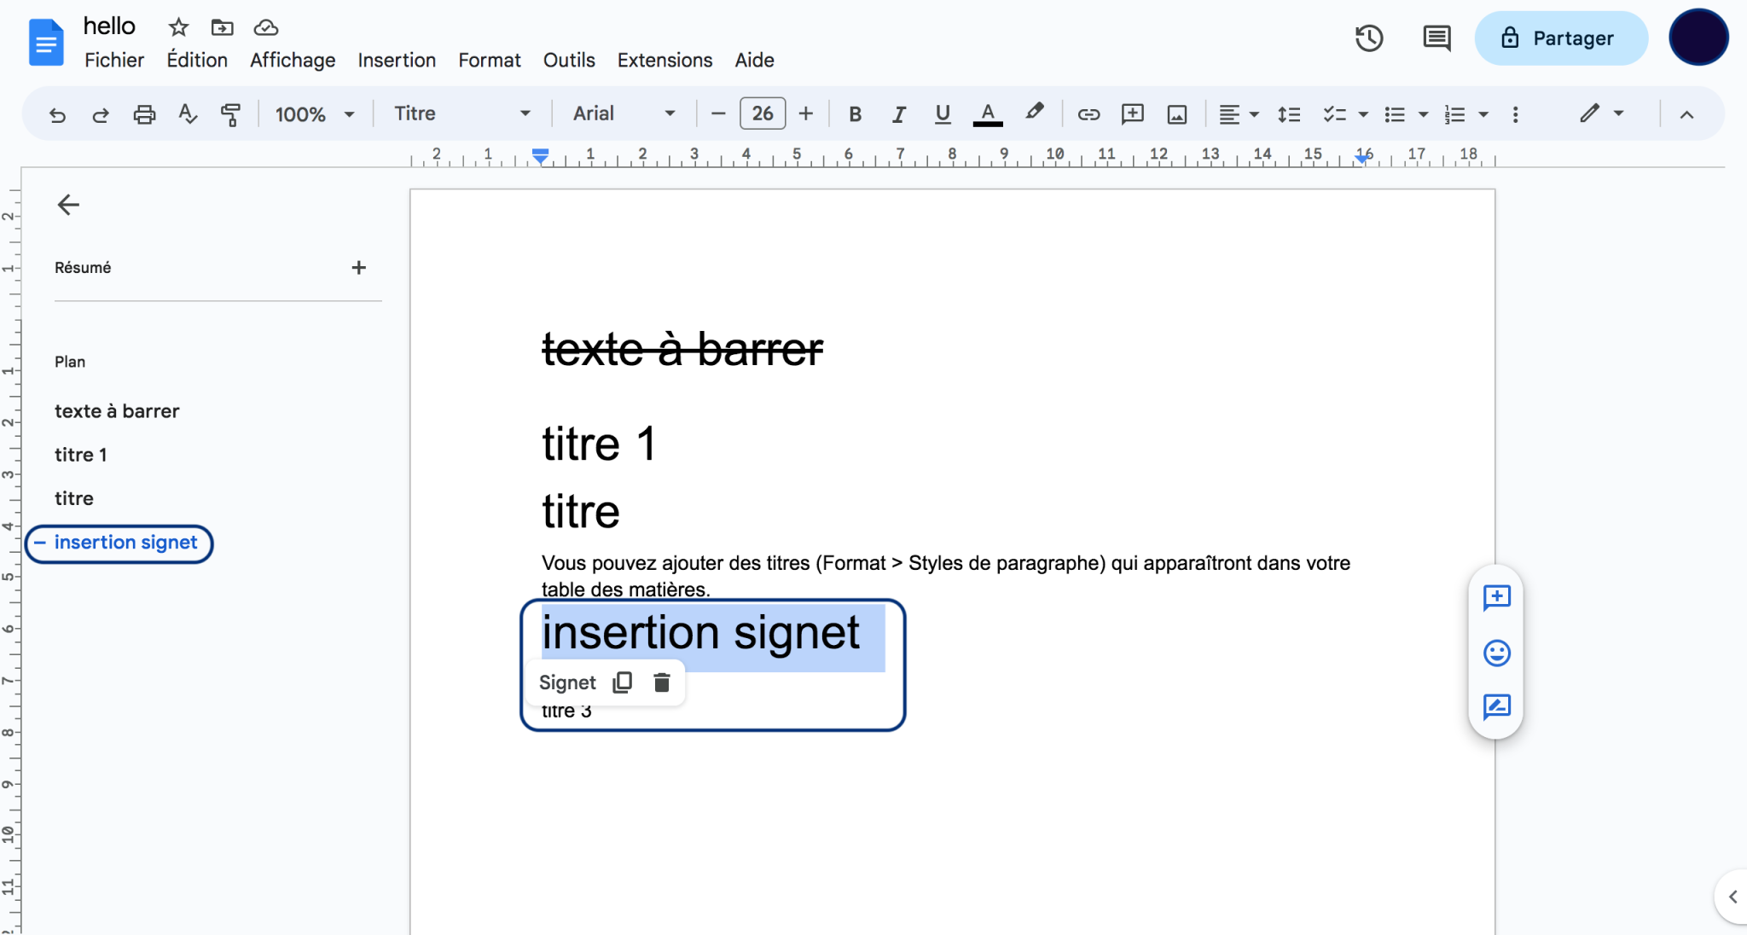
Task: Launch spelling and grammar check
Action: [x=188, y=113]
